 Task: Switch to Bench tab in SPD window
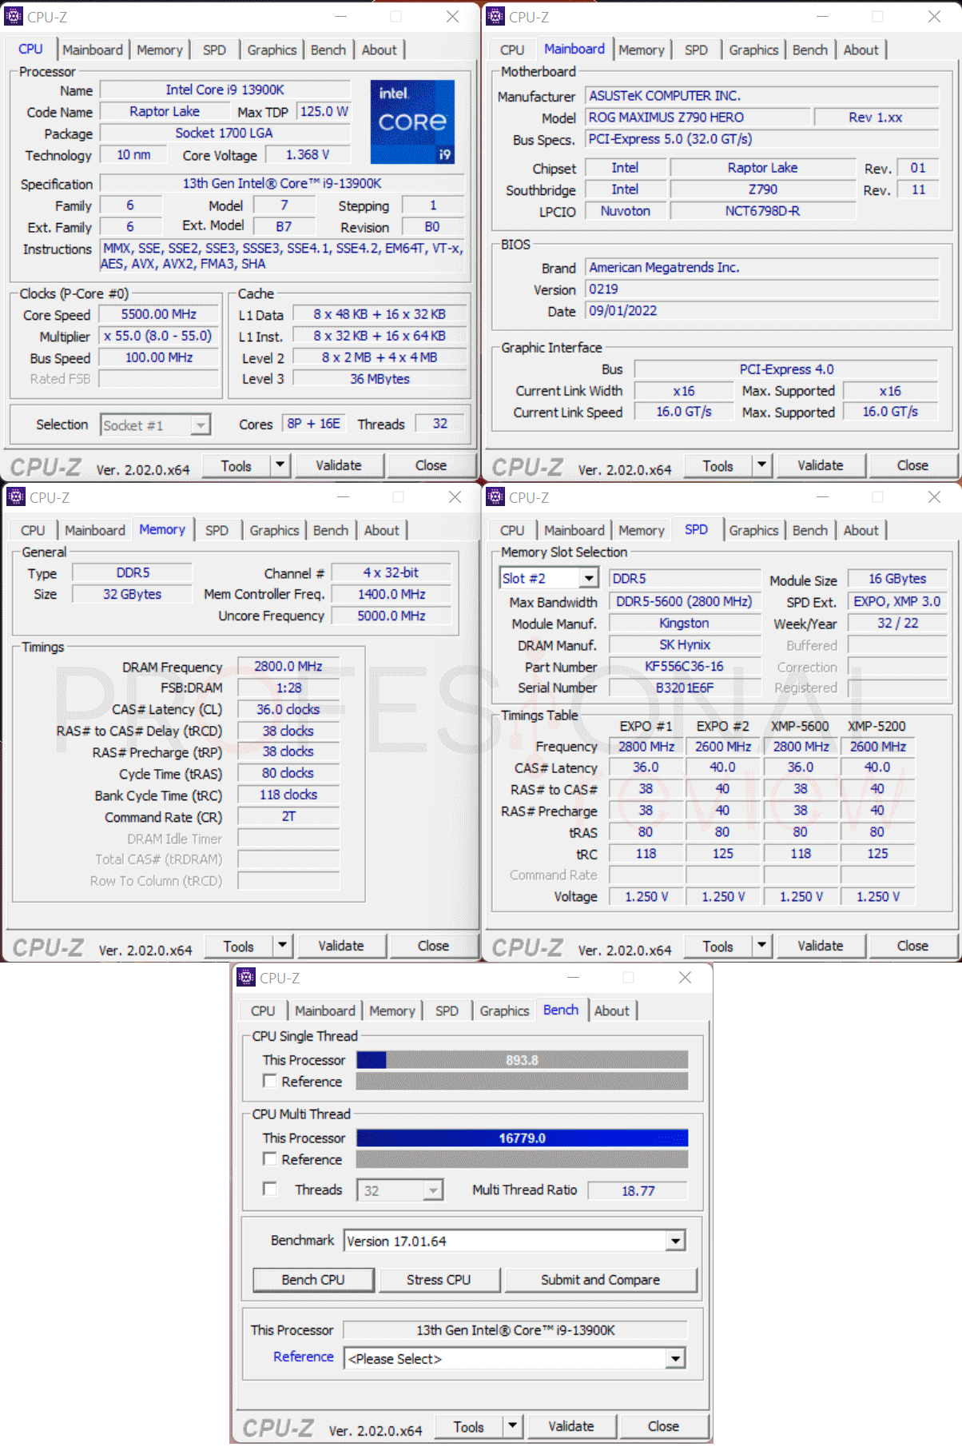[x=810, y=530]
